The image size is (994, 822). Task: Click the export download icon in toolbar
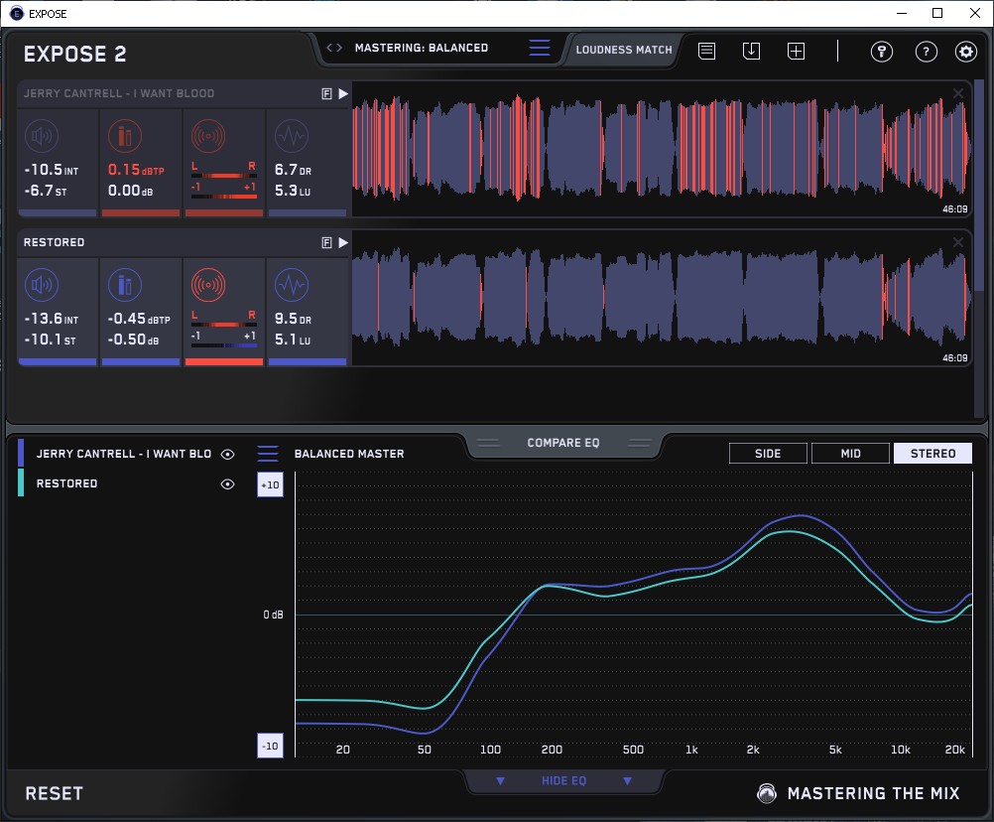tap(751, 51)
